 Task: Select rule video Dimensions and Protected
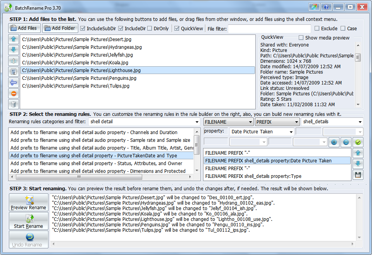[101, 171]
